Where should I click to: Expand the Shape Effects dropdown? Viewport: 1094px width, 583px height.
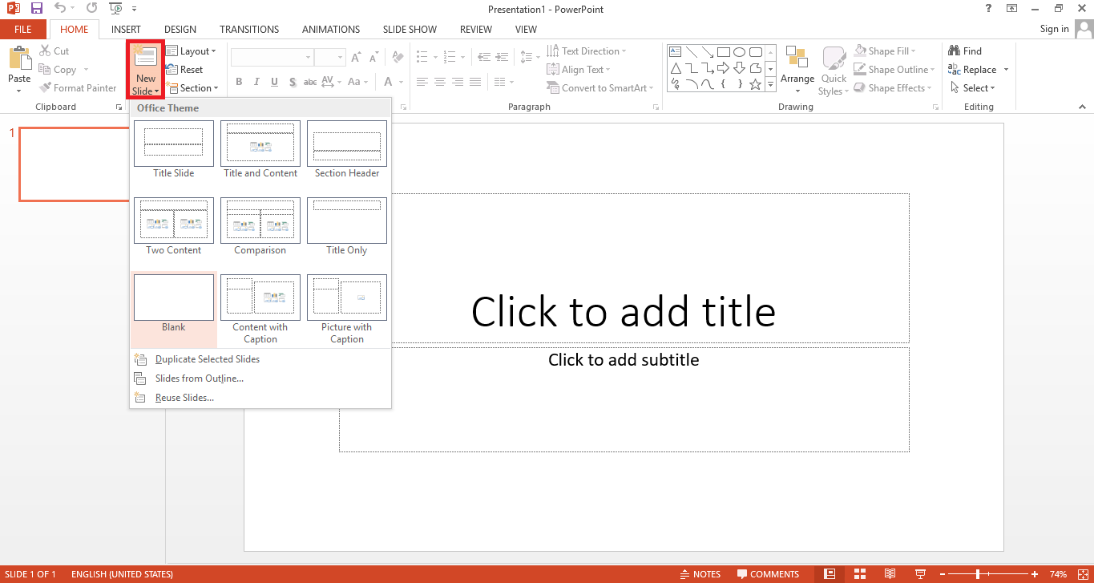click(893, 88)
